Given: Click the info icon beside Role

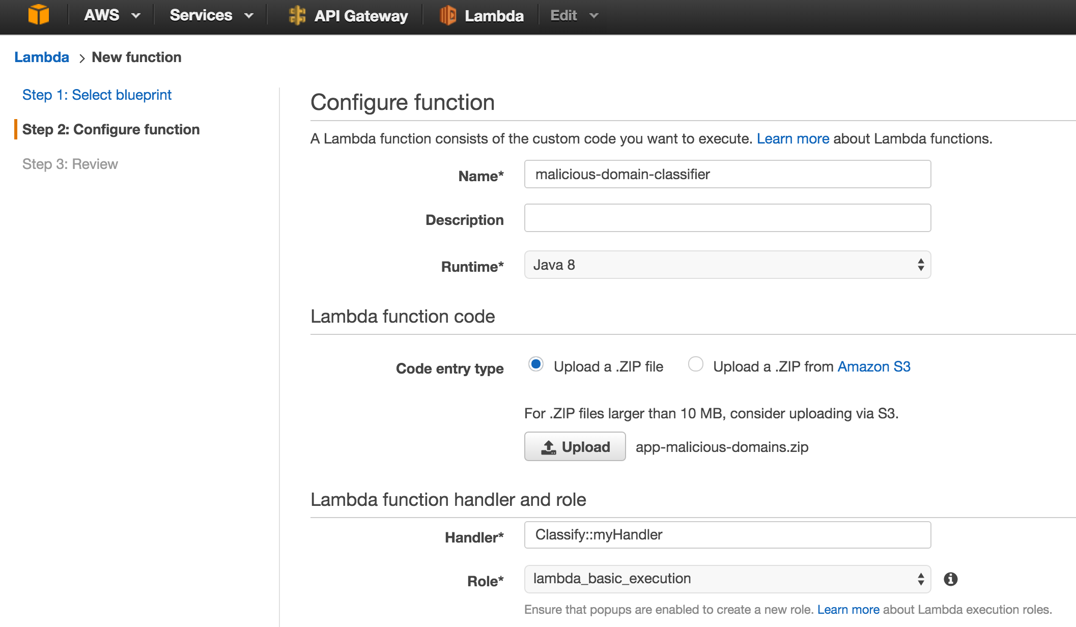Looking at the screenshot, I should pos(950,579).
